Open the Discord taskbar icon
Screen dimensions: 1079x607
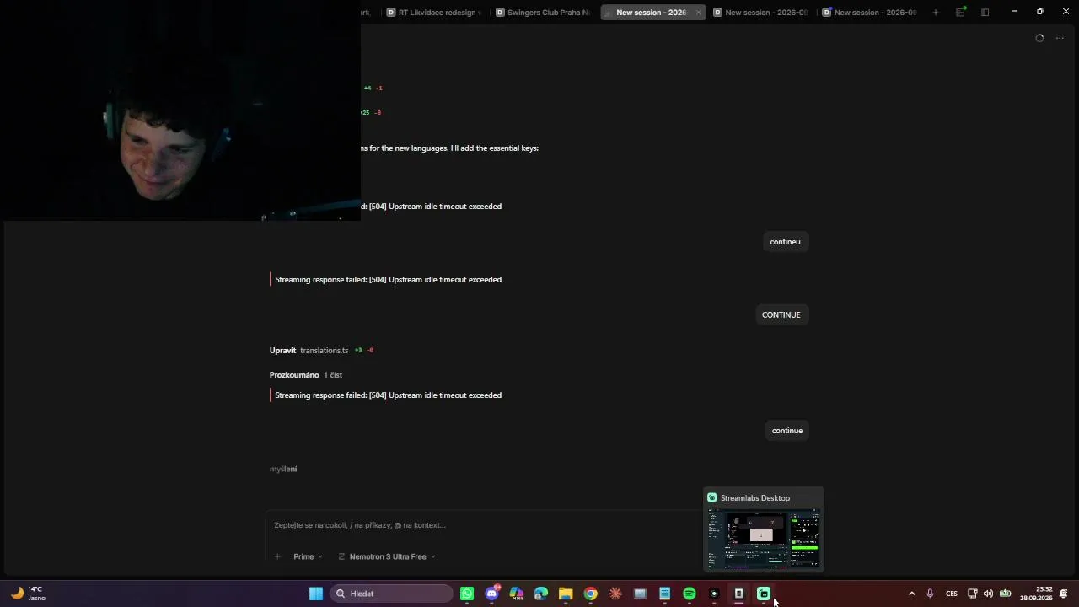[492, 594]
